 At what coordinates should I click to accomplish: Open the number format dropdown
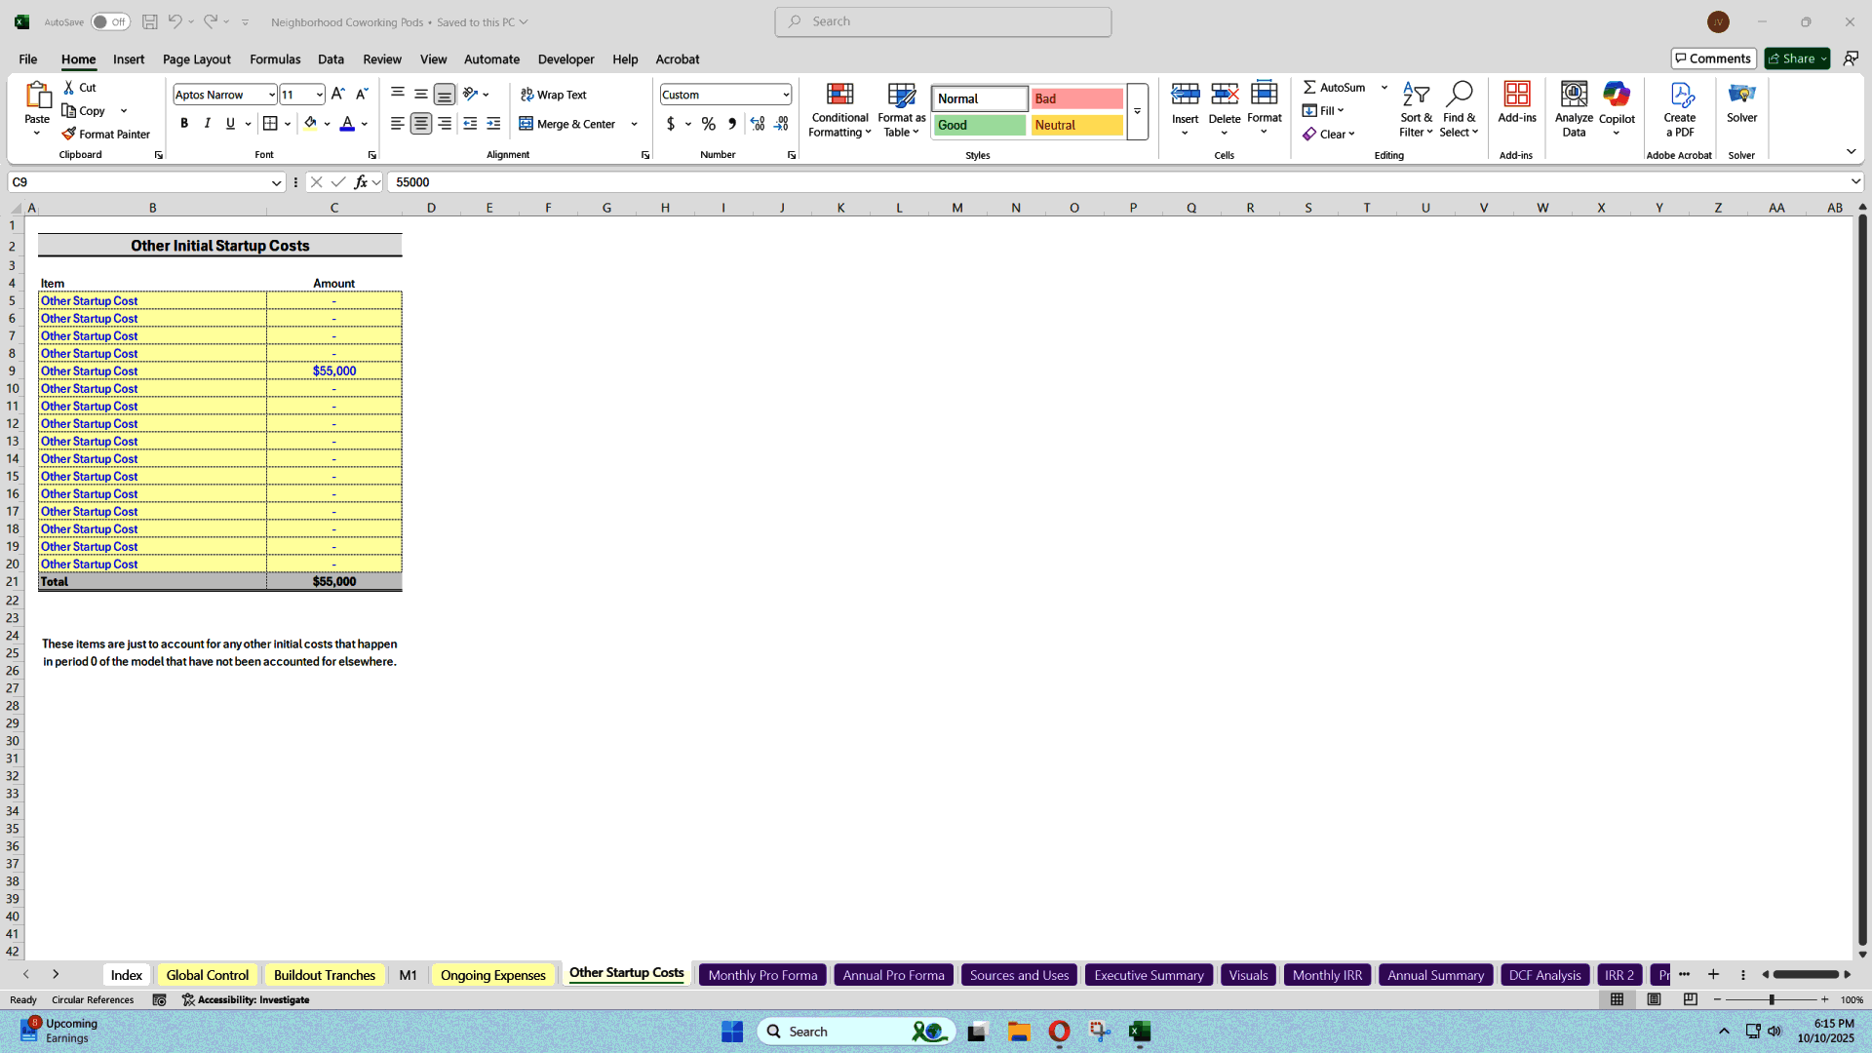[x=785, y=95]
